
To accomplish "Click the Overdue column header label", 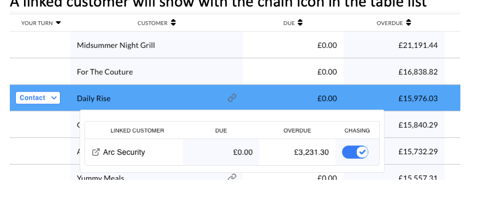I will click(x=389, y=23).
